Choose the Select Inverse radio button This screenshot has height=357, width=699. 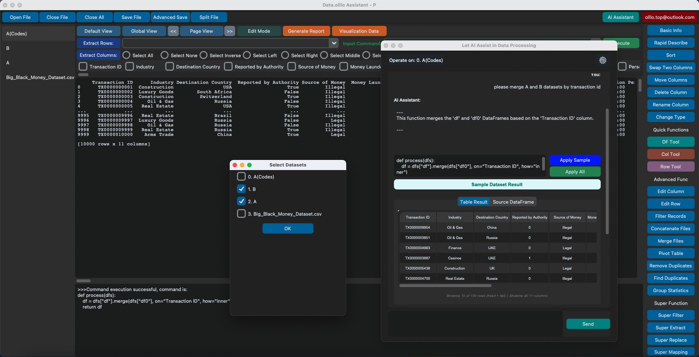click(x=203, y=55)
